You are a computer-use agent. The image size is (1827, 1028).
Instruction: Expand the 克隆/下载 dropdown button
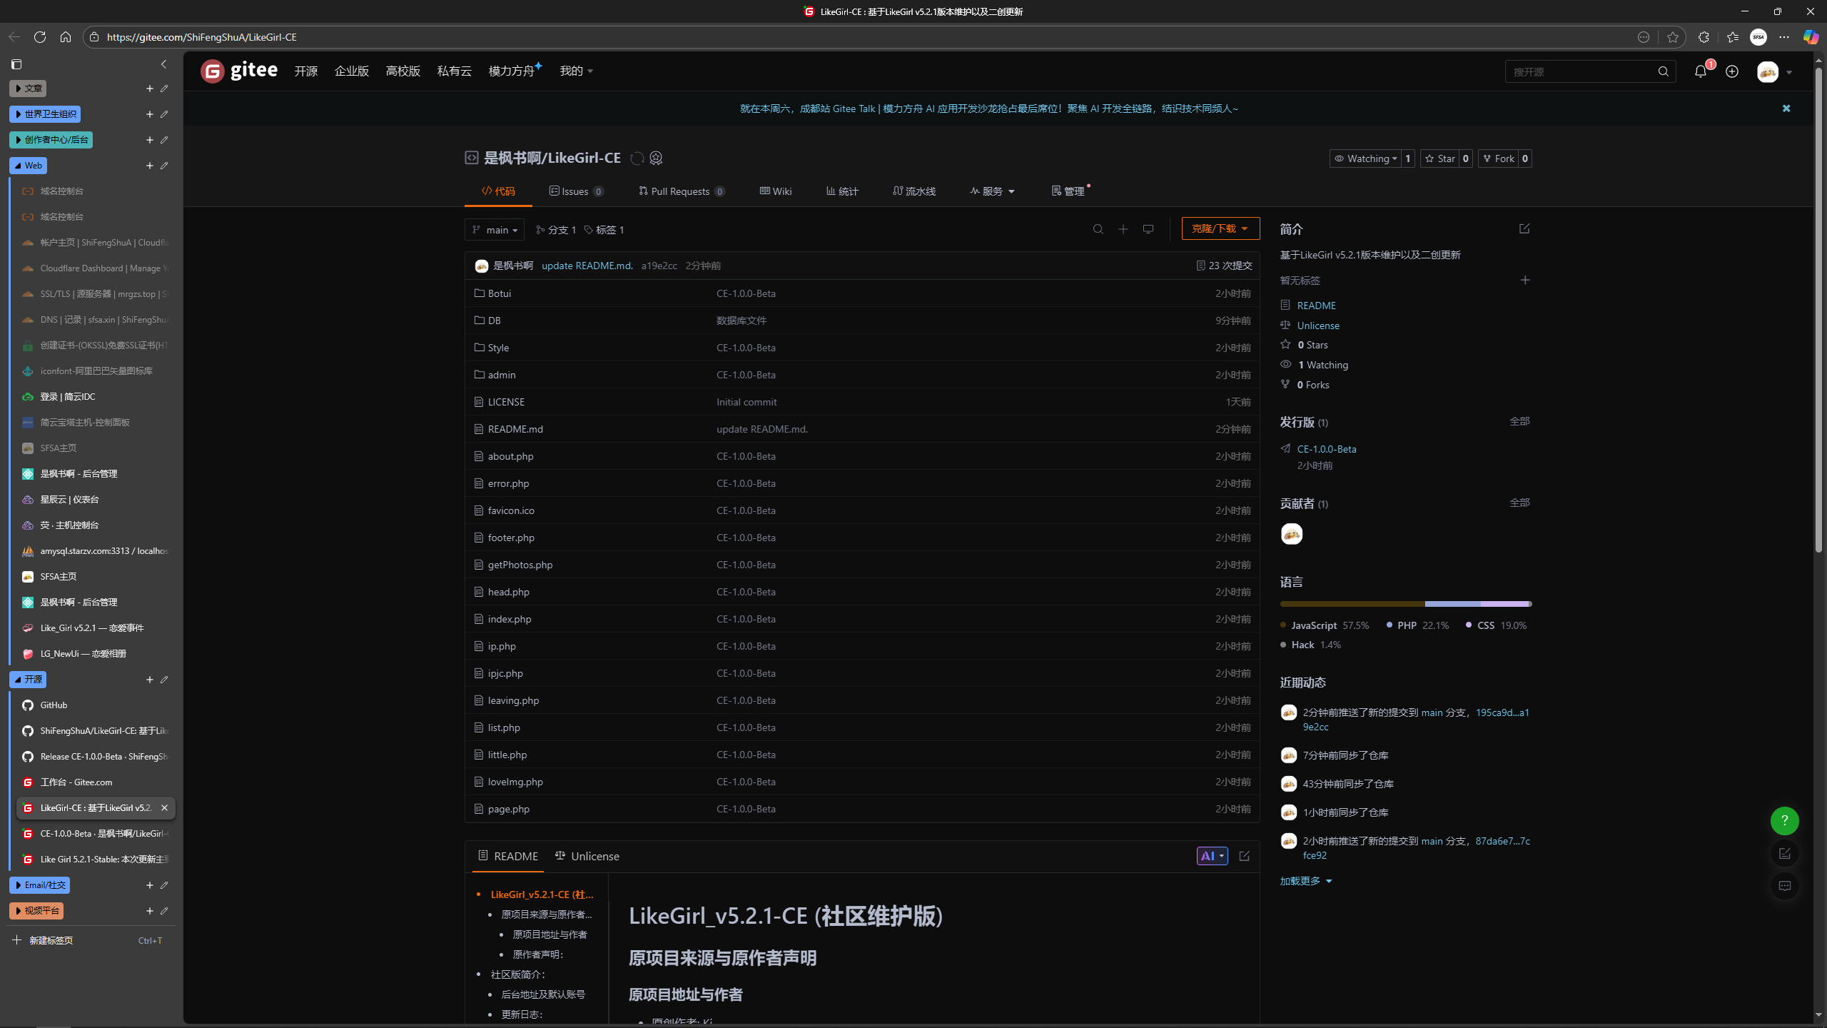(1220, 228)
